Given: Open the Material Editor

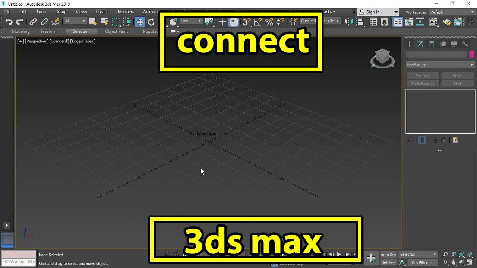Looking at the screenshot, I should [x=433, y=22].
